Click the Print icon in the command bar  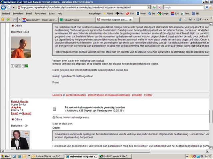(190, 20)
